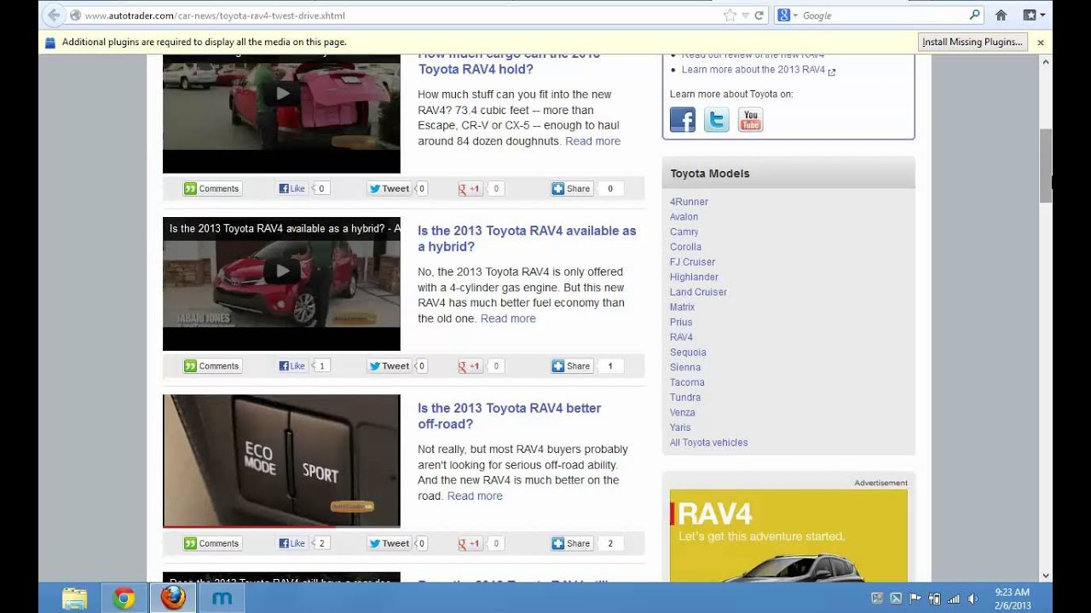Like the hybrid article on Facebook
1091x613 pixels.
(x=292, y=366)
